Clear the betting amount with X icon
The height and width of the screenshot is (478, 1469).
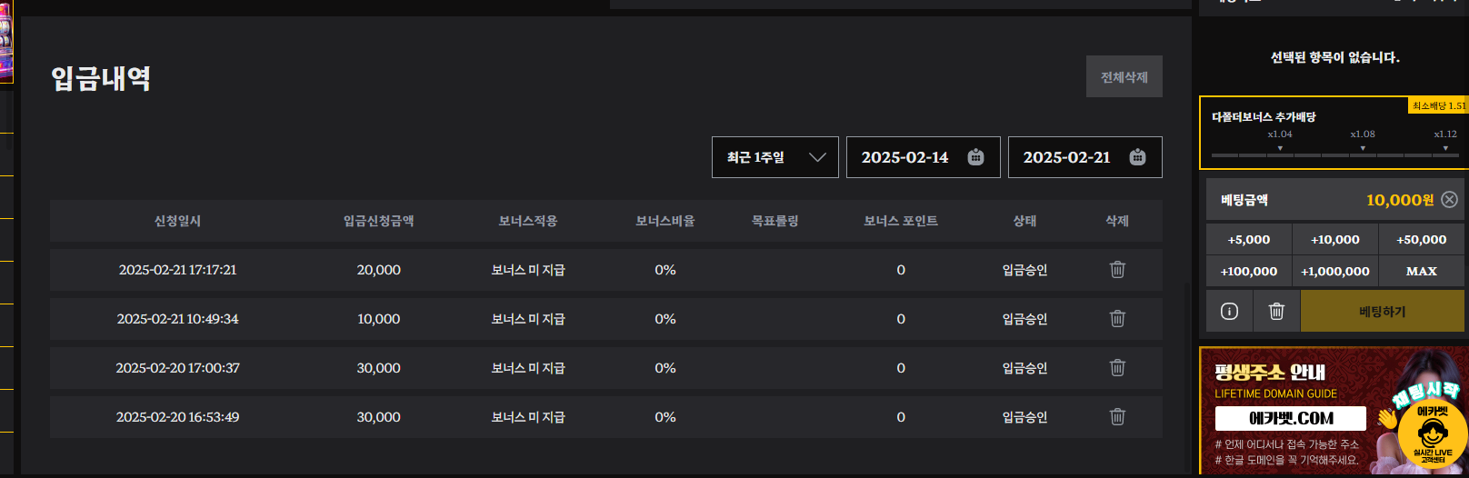coord(1449,200)
